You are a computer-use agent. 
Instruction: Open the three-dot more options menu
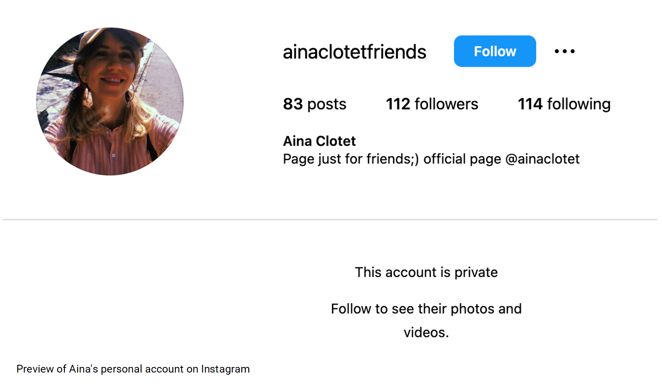(x=565, y=51)
